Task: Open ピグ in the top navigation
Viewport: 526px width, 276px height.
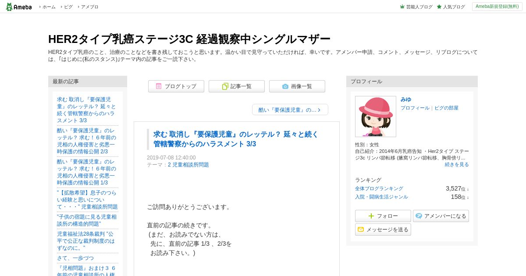Action: pos(68,7)
